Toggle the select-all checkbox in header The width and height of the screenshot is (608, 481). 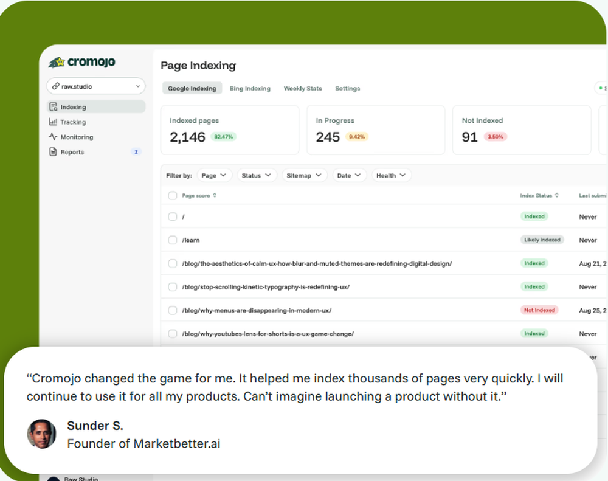pyautogui.click(x=173, y=196)
